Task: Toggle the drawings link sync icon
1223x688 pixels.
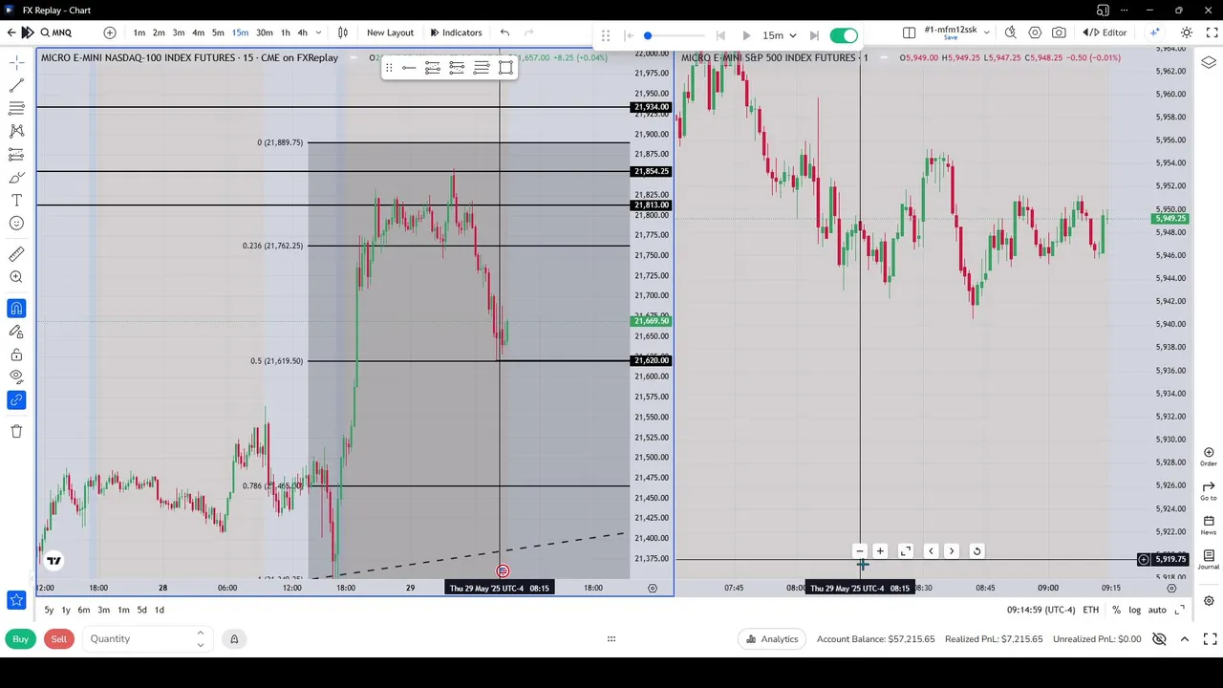Action: tap(16, 400)
